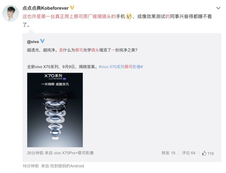Click 转发 19 repost button
Image resolution: width=226 pixels, height=173 pixels.
168,153
